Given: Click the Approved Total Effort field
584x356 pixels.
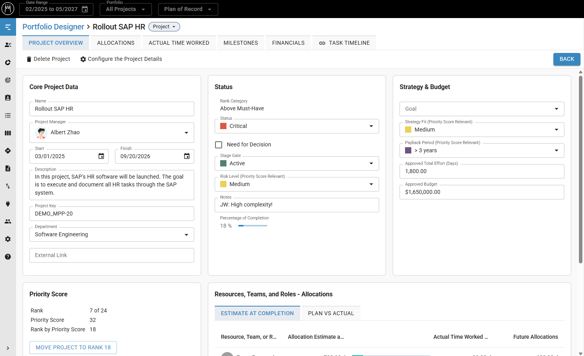Looking at the screenshot, I should click(482, 171).
